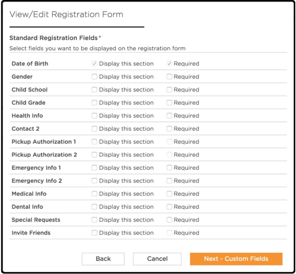Enable Display this section for Emergency Info 2
The width and height of the screenshot is (296, 274).
coord(95,181)
